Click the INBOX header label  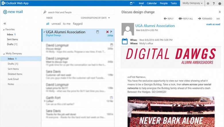click(x=49, y=18)
